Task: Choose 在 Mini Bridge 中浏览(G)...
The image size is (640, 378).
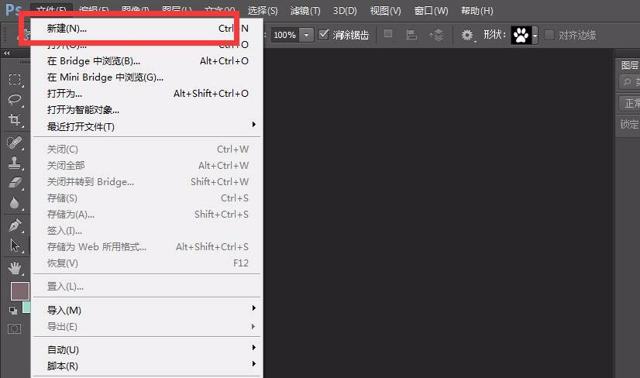Action: [x=148, y=77]
